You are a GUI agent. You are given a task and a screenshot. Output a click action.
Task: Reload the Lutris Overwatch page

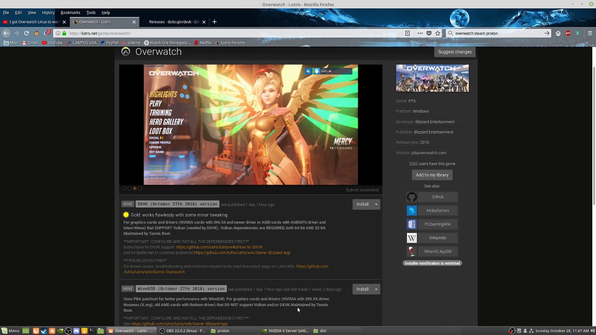(27, 33)
